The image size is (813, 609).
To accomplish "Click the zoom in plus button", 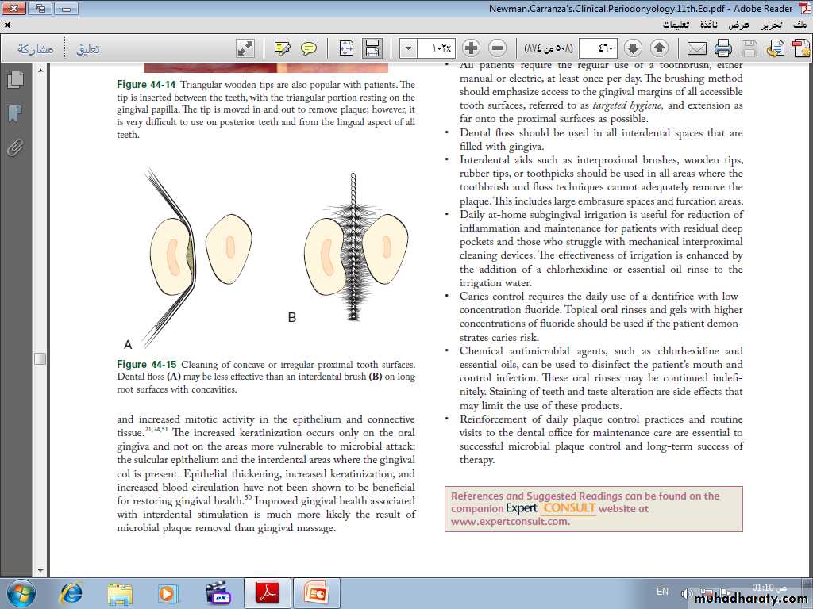I will pyautogui.click(x=471, y=48).
